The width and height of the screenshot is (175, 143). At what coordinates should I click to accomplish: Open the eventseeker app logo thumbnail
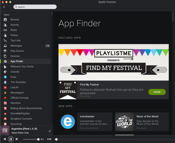[x=68, y=122]
